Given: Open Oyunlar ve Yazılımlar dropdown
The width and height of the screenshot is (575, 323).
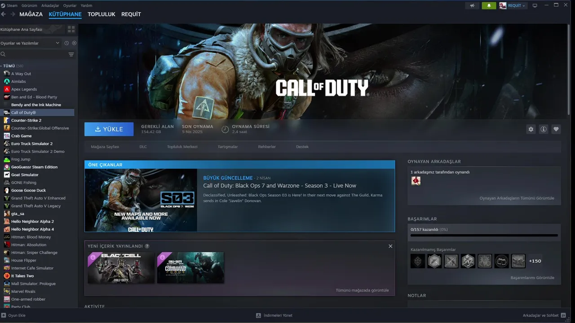Looking at the screenshot, I should coord(30,43).
